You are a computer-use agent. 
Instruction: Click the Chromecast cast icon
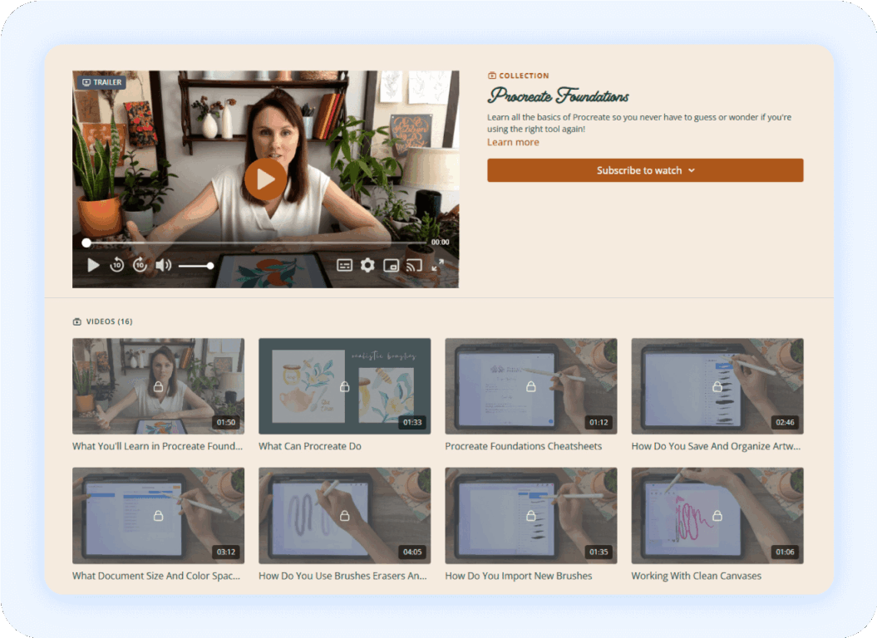[x=412, y=265]
